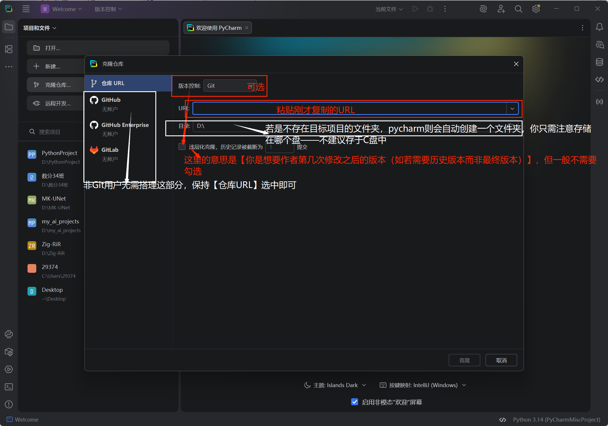Open IDE settings gear
608x426 pixels.
(536, 9)
